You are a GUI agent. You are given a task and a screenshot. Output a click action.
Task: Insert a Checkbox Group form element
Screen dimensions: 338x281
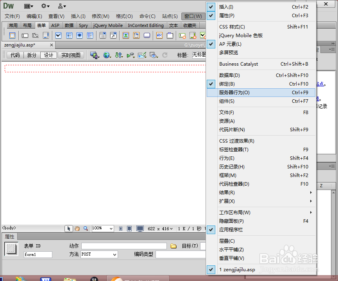pos(69,35)
